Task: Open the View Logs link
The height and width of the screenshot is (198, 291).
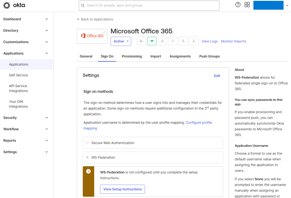Action: click(209, 41)
